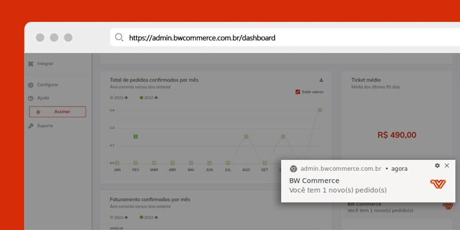
Task: Click the "agora" timestamp in the notification
Action: [399, 168]
